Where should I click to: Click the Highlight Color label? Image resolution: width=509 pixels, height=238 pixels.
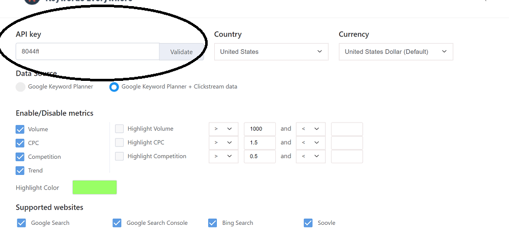[37, 188]
